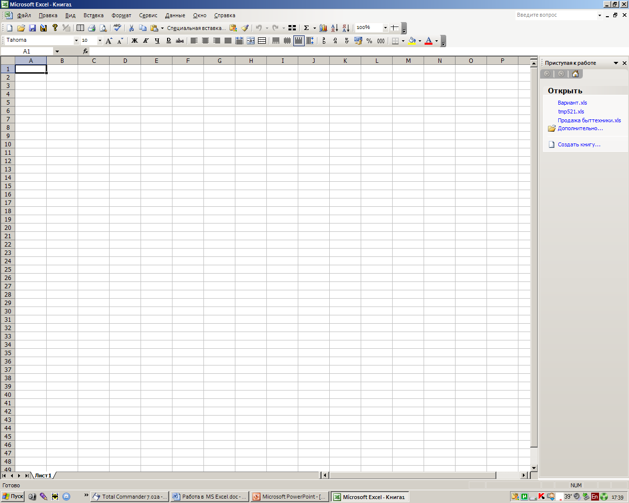Click in the Введите вопрос help field

555,15
